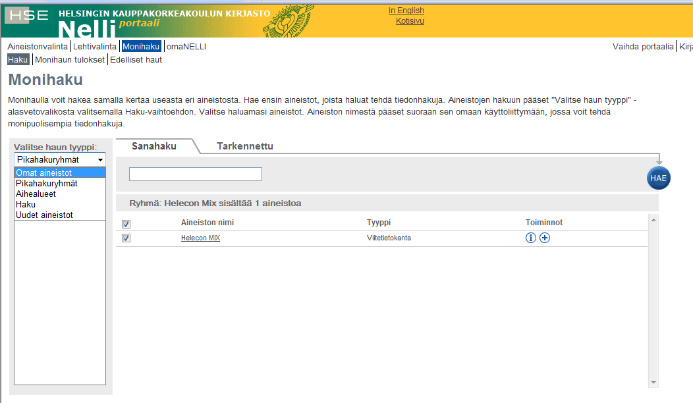Click the Aineiston nimi column header
The height and width of the screenshot is (403, 693).
point(208,223)
